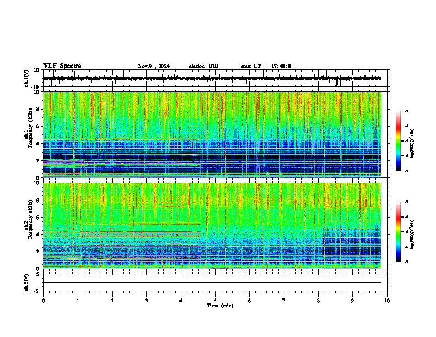436x337 pixels.
Task: Click inside the ch.2 spectrogram plot
Action: [x=212, y=226]
